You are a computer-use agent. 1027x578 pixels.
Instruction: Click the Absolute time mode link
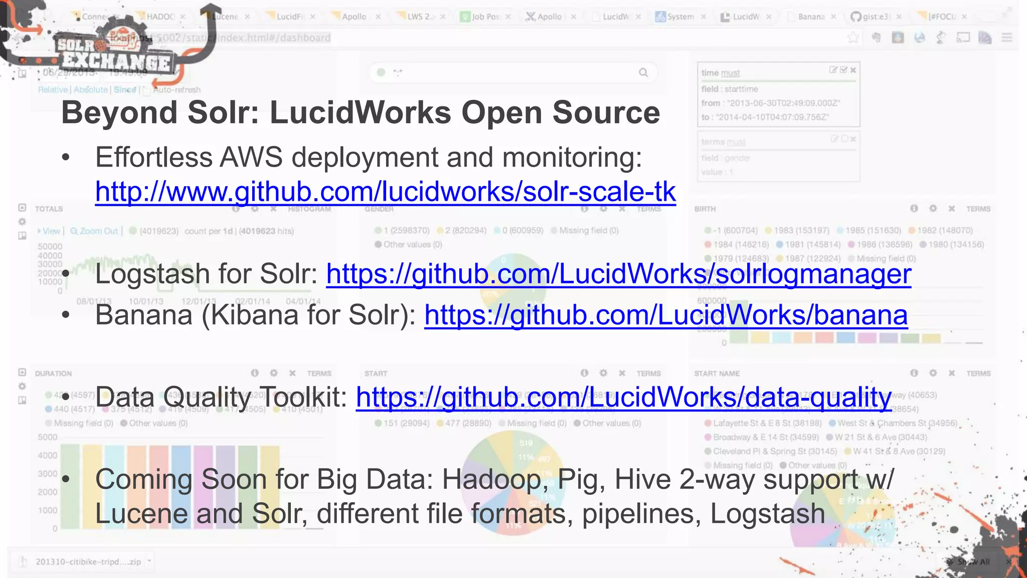pos(91,89)
